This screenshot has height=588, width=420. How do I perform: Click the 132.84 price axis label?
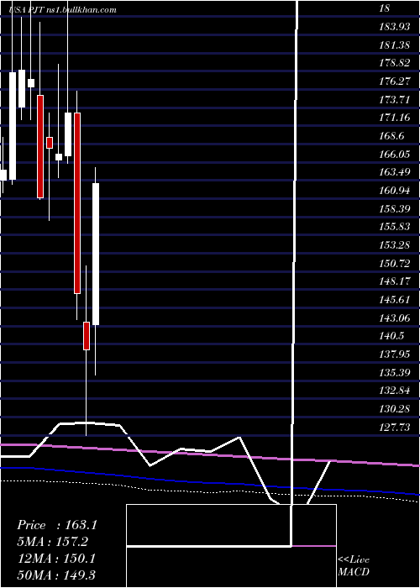click(x=394, y=391)
